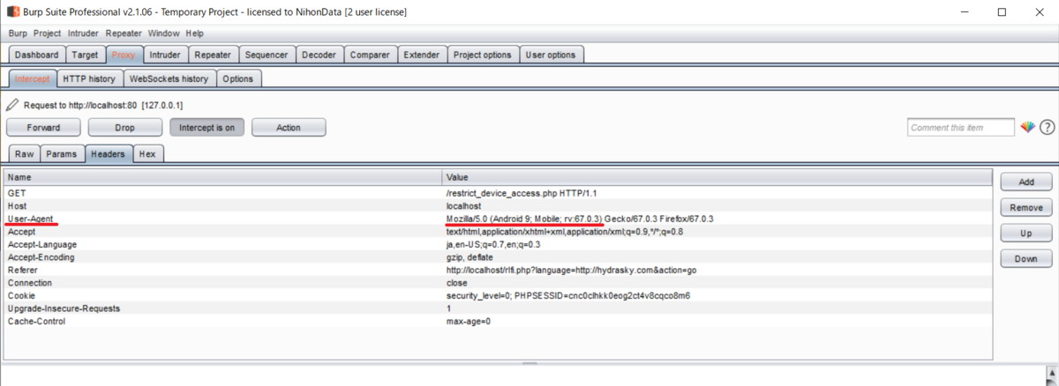Select the User-Agent header name
The image size is (1059, 386).
click(31, 219)
